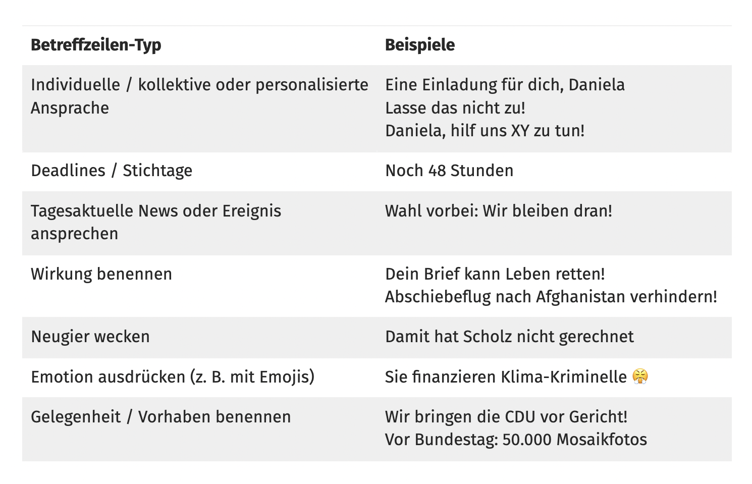Click "Daniela, hilf uns XY zu tun!"
This screenshot has width=752, height=484.
click(485, 131)
